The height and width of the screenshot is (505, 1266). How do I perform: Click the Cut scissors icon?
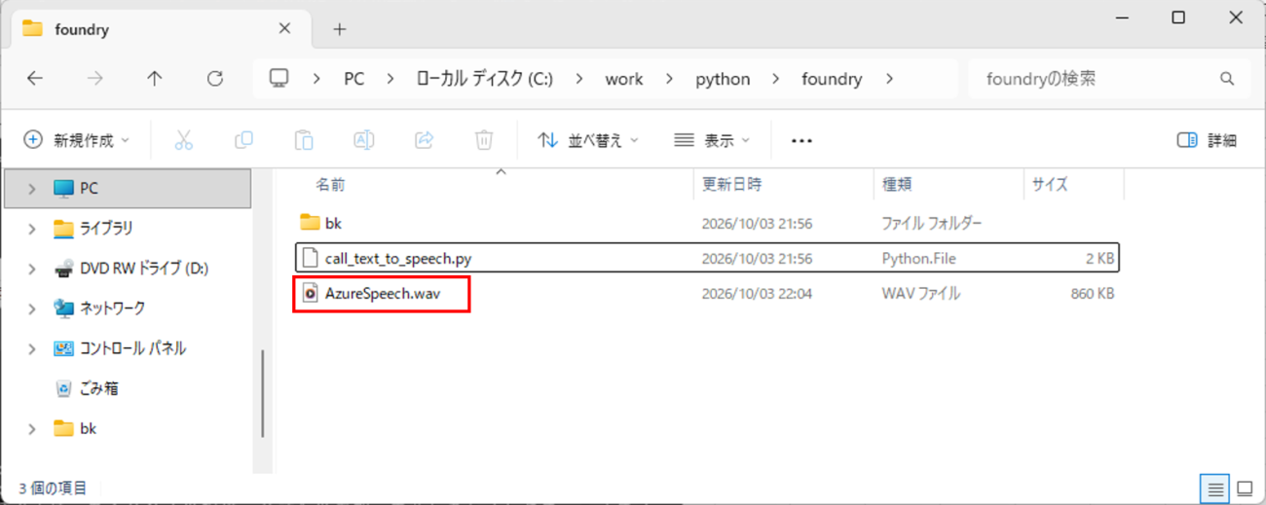(184, 140)
